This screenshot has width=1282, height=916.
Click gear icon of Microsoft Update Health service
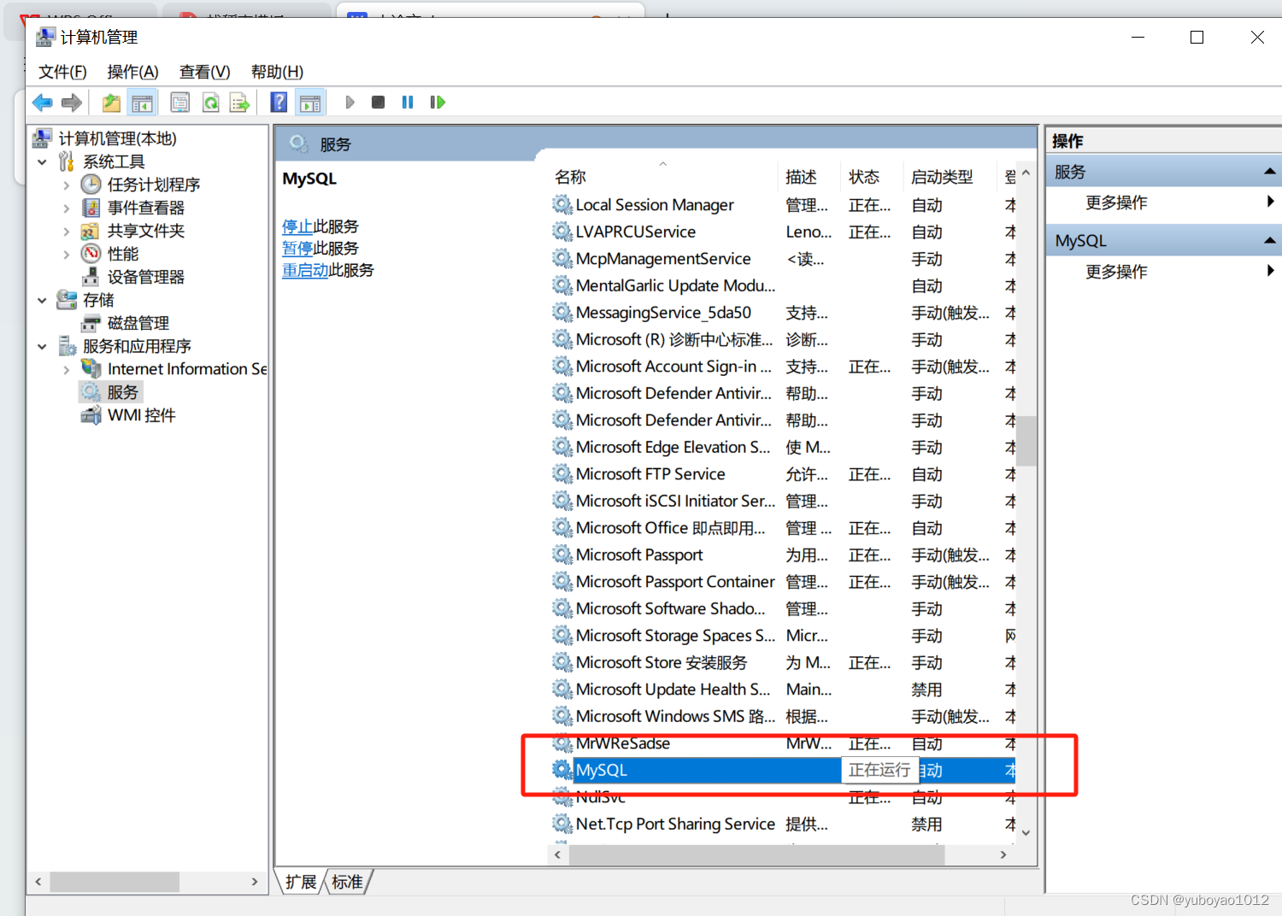(562, 689)
